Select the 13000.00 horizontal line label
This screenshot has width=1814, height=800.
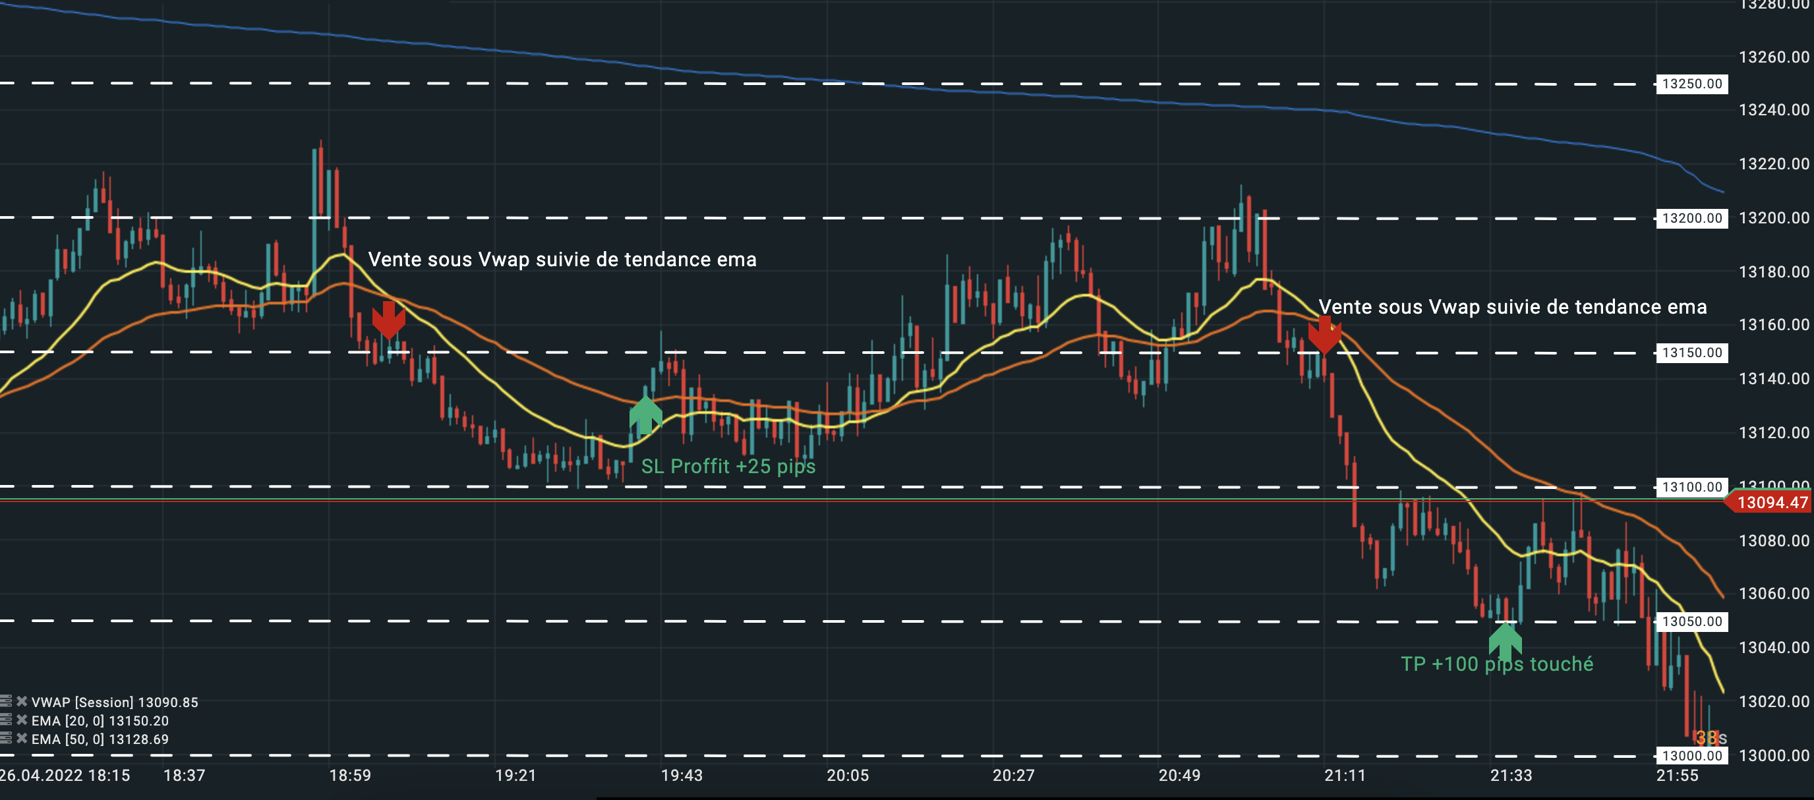(1691, 756)
